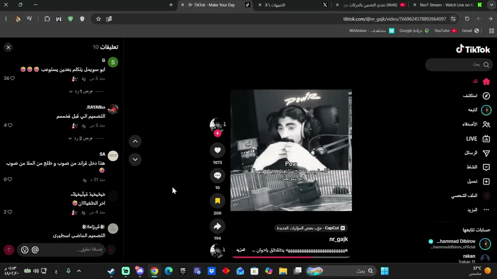Remove video from favorites with bookmark icon
Image resolution: width=497 pixels, height=279 pixels.
point(217,201)
